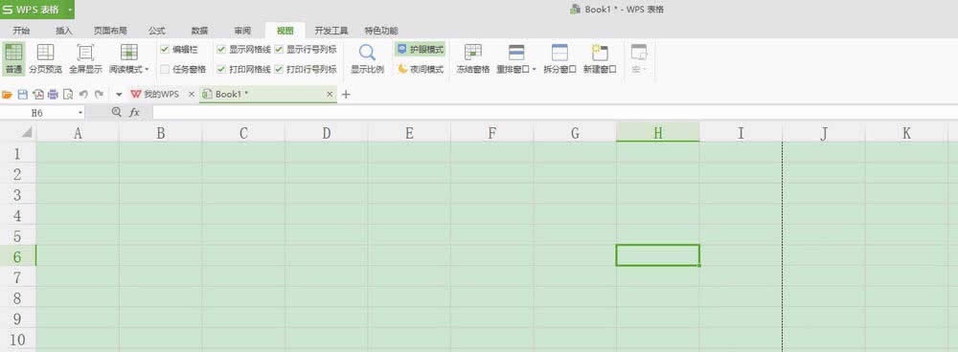Click the fx insert function icon

pos(134,112)
